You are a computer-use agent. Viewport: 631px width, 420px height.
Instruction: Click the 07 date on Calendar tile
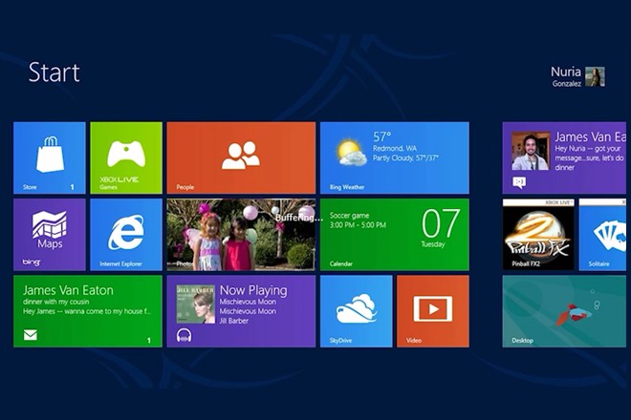tap(440, 223)
